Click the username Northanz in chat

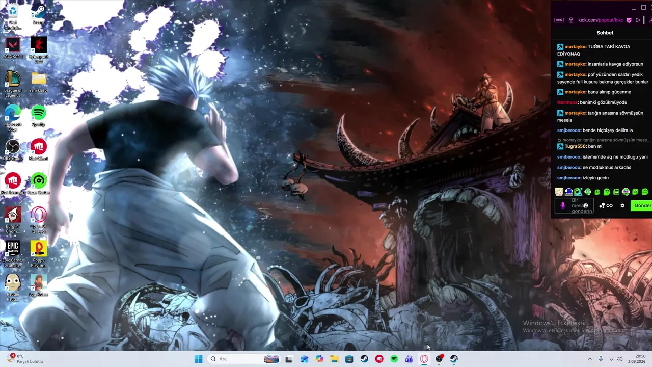567,102
